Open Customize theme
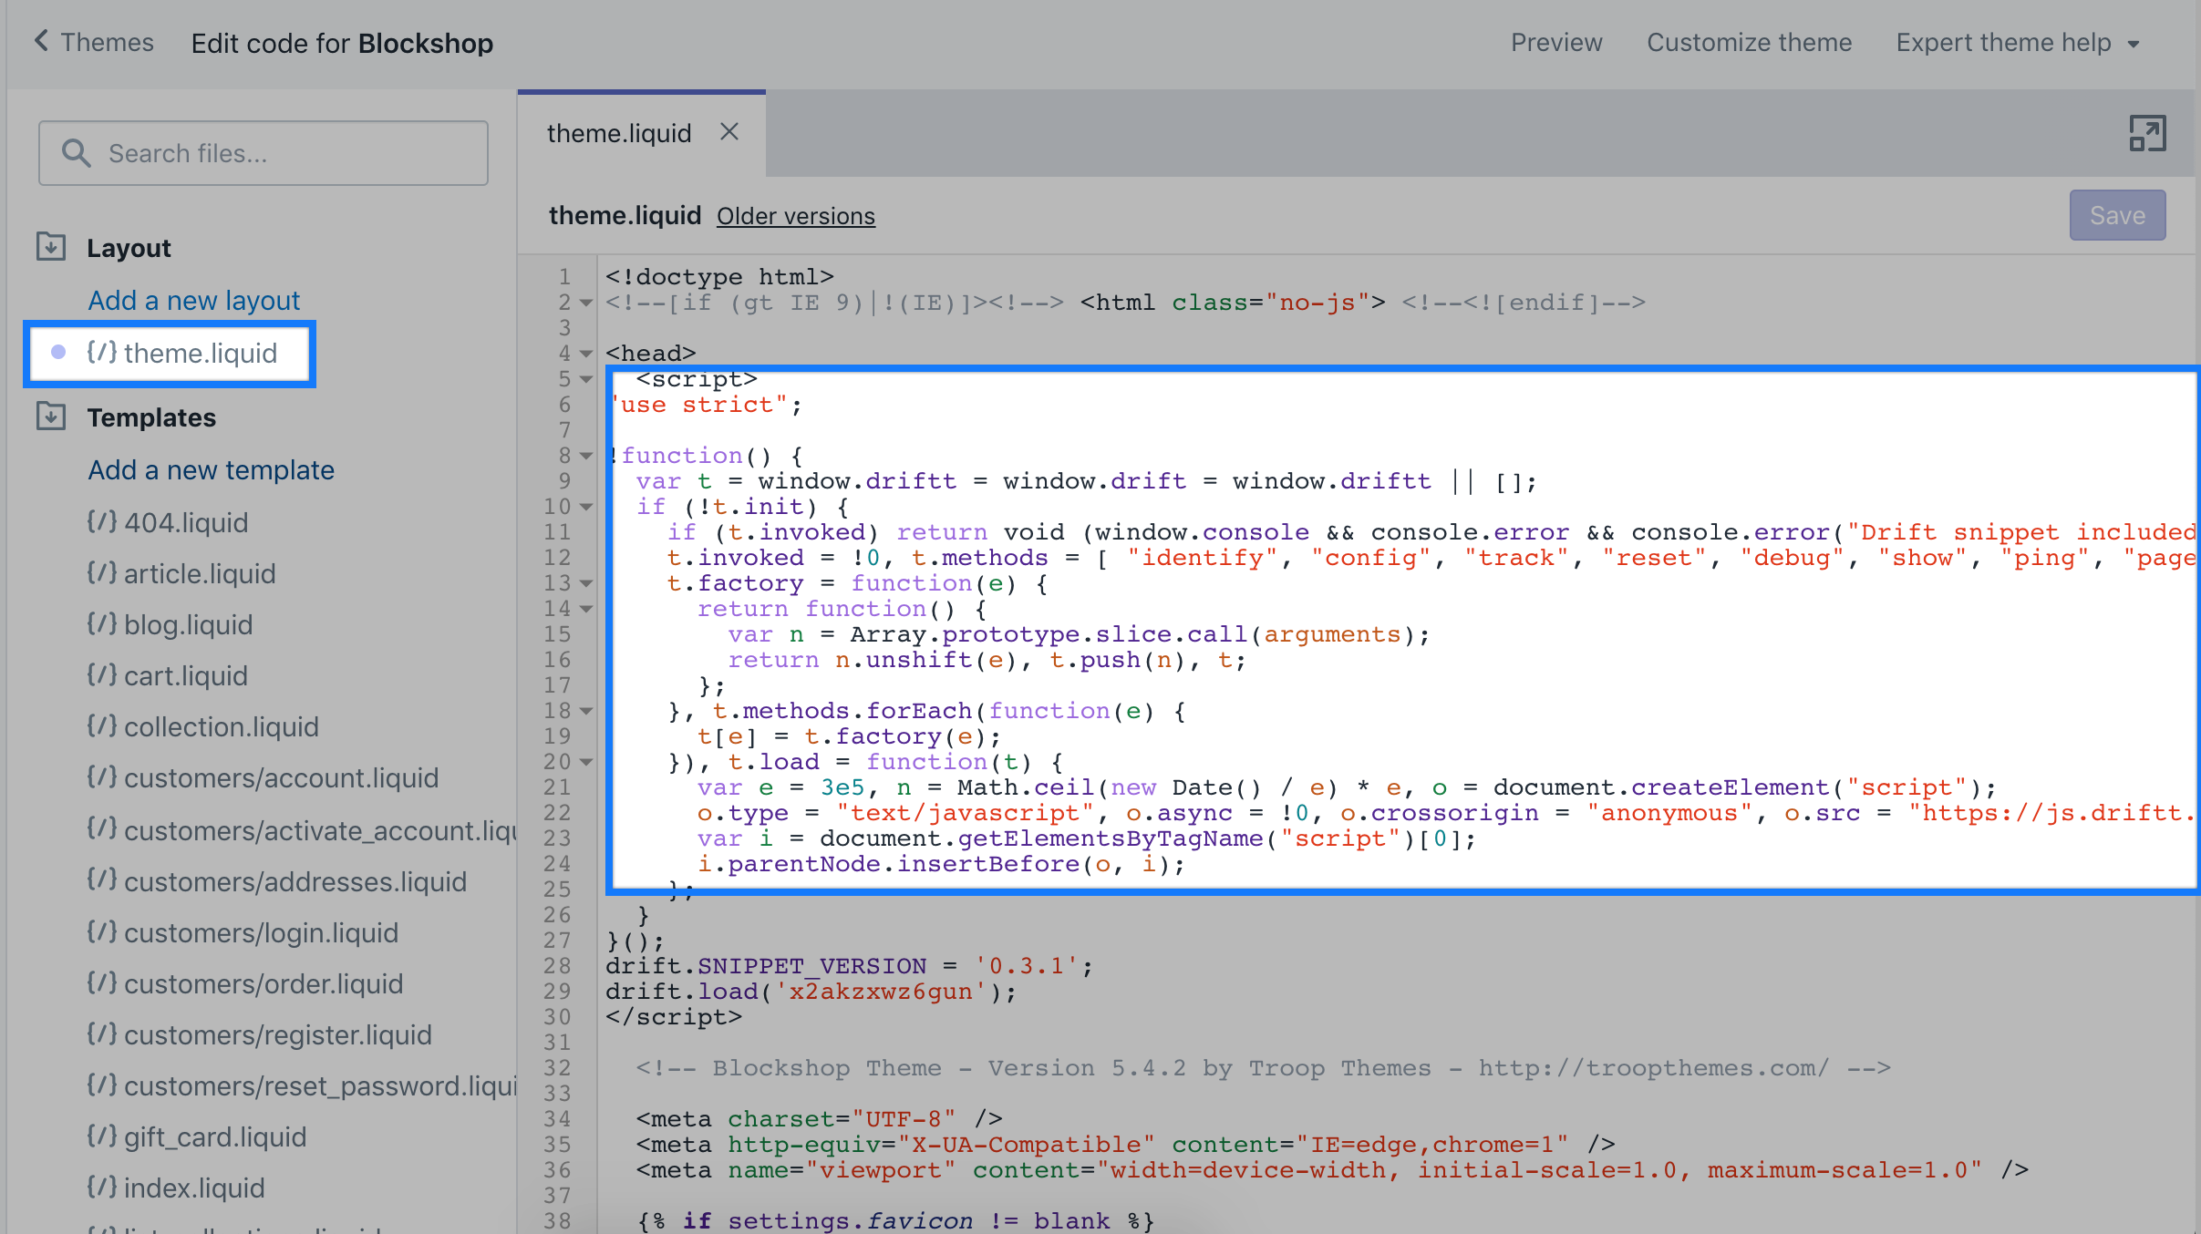The image size is (2201, 1234). coord(1749,43)
